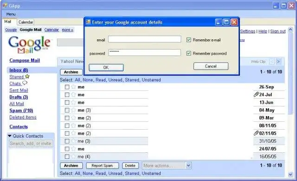297x181 pixels.
Task: Check the box for the 04-May message
Action: coord(67,110)
